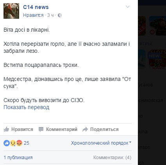Open the C14 news profile picture
The height and width of the screenshot is (165, 166).
(x=11, y=11)
